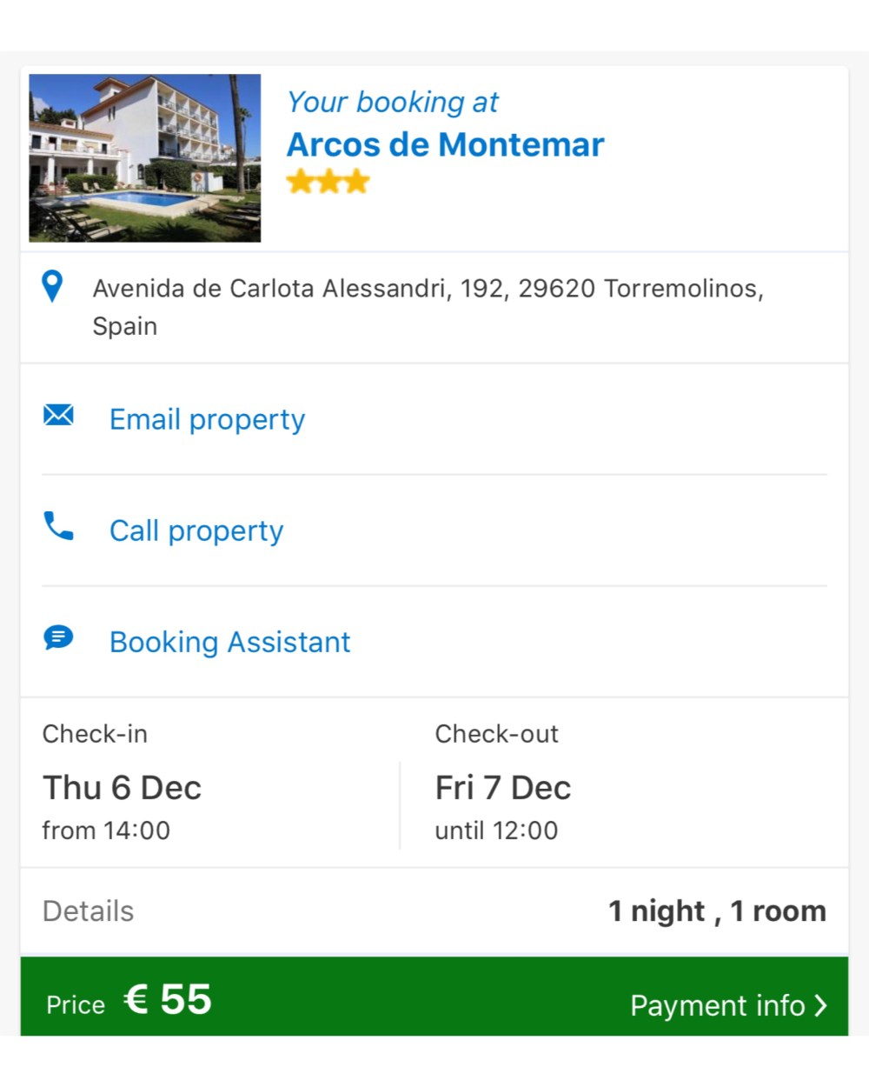869x1087 pixels.
Task: Select the Thu 6 Dec check-in date
Action: pos(122,788)
